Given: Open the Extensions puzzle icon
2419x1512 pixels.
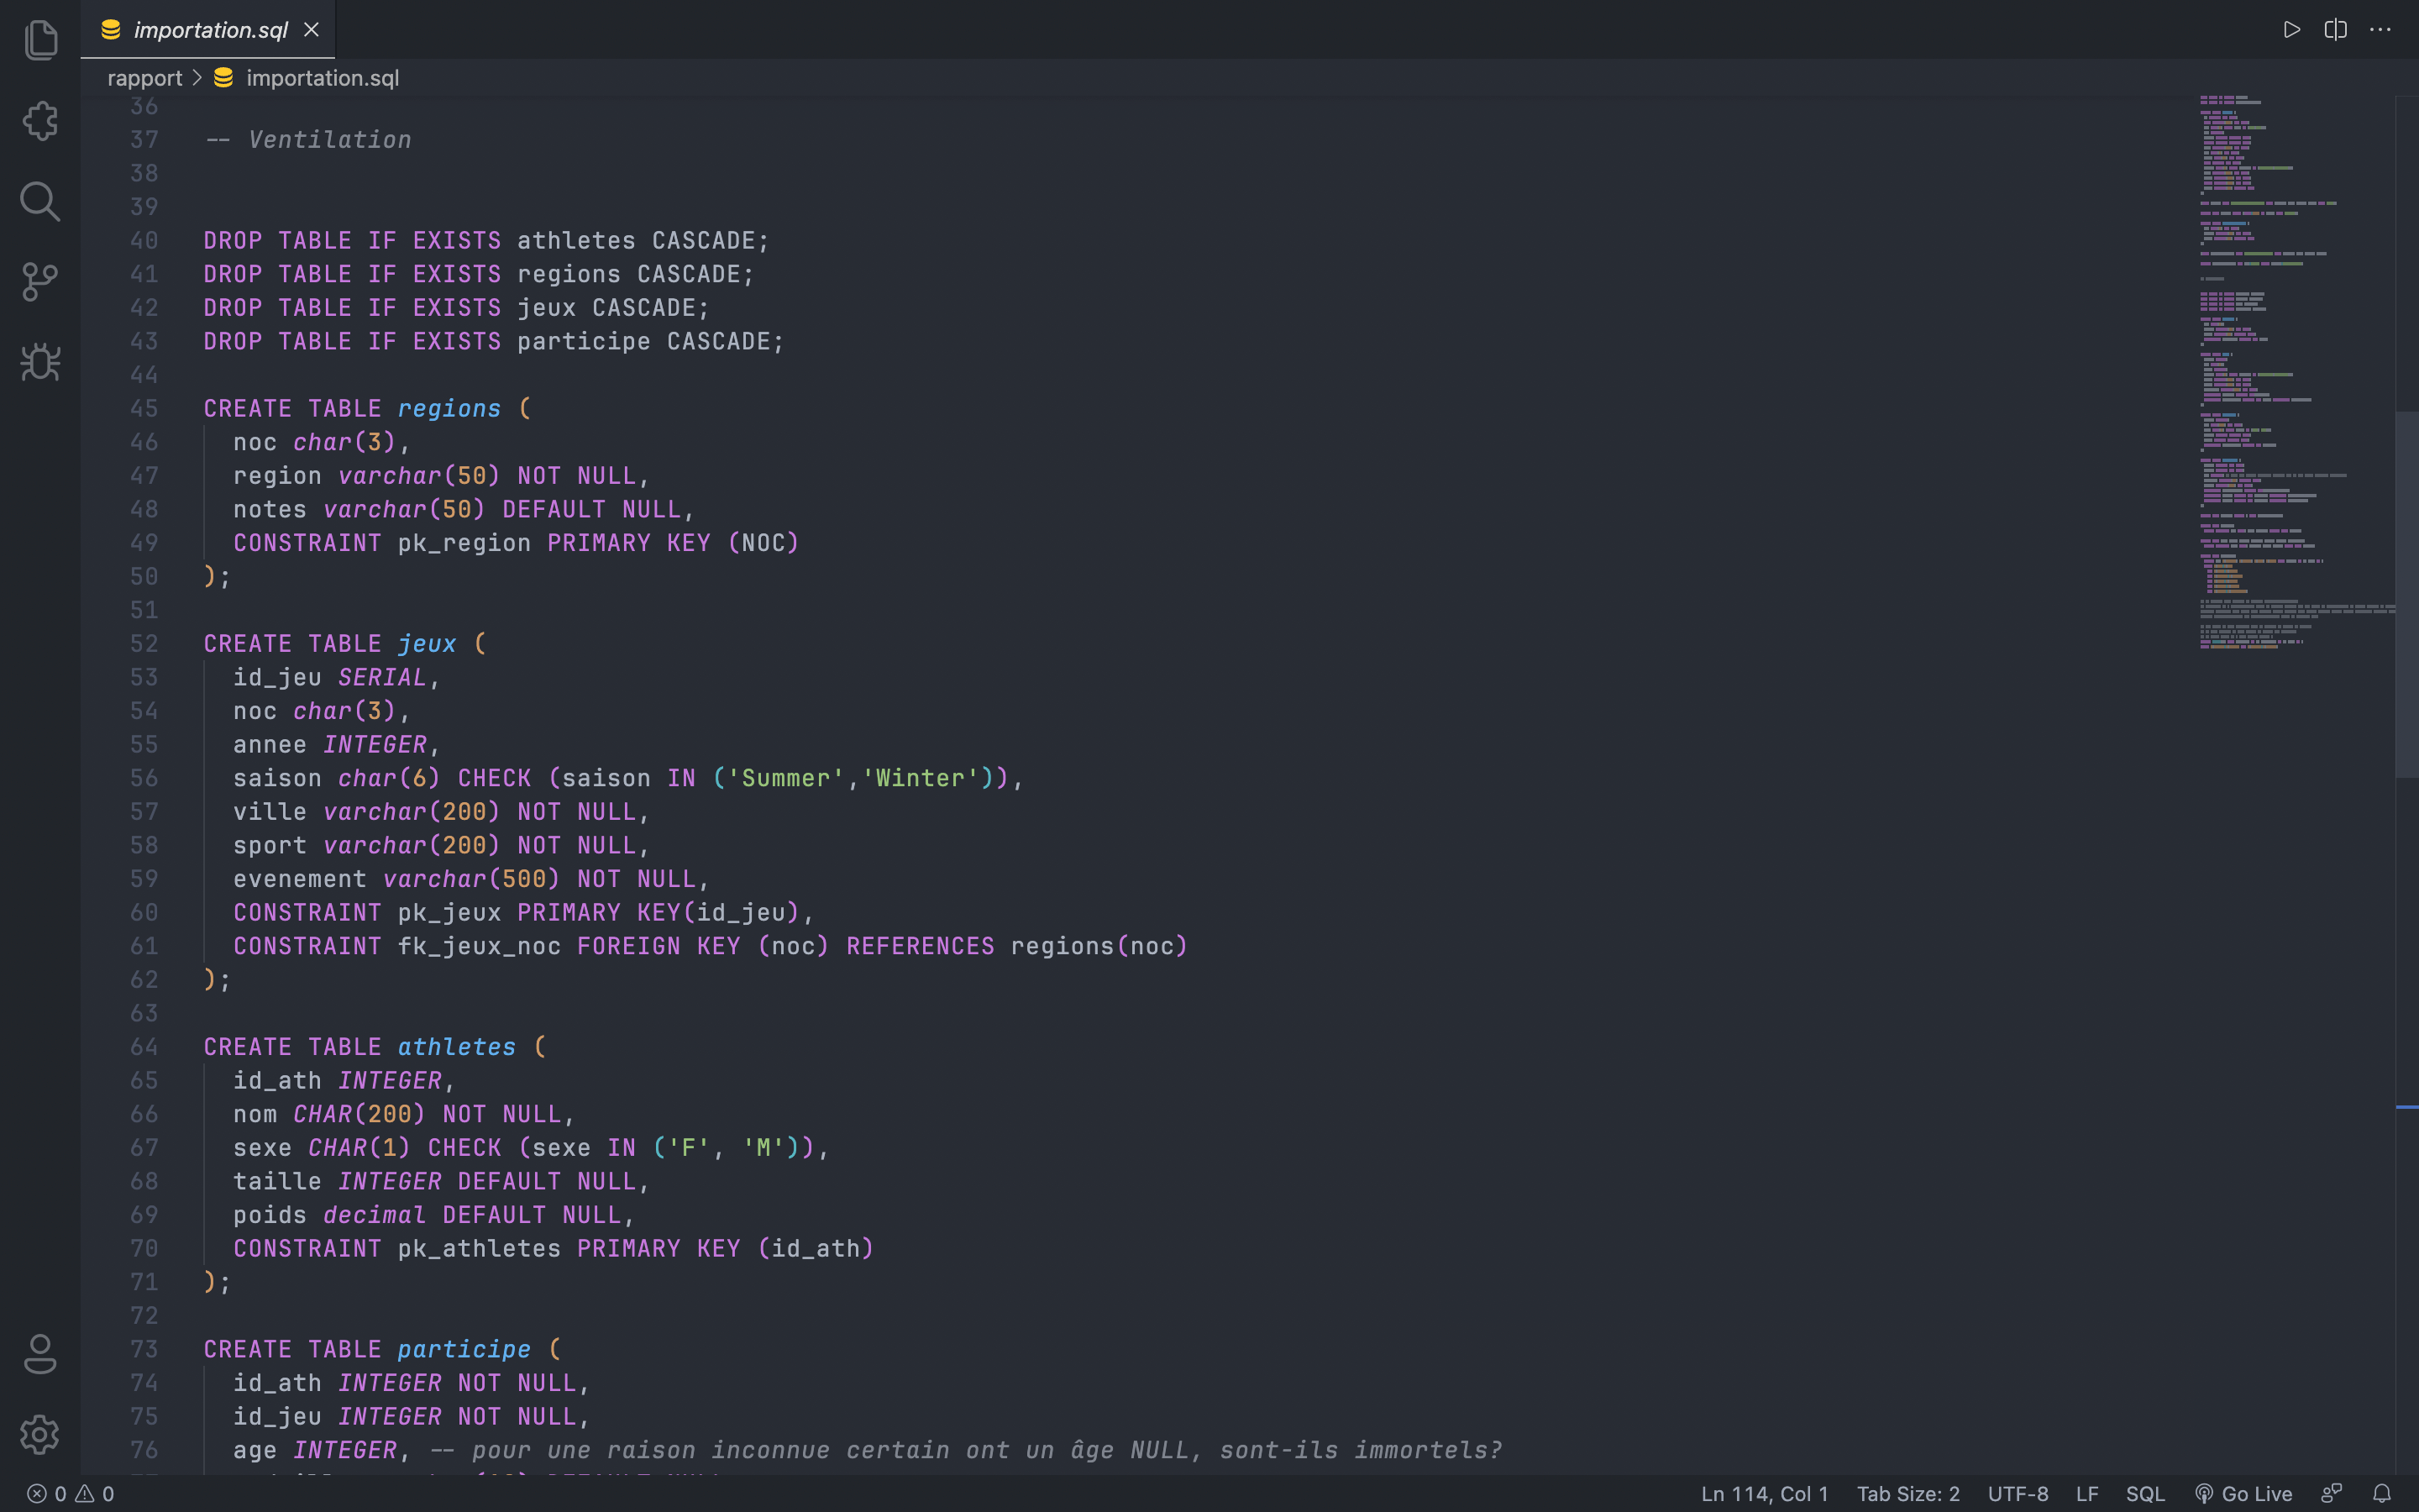Looking at the screenshot, I should (x=40, y=121).
